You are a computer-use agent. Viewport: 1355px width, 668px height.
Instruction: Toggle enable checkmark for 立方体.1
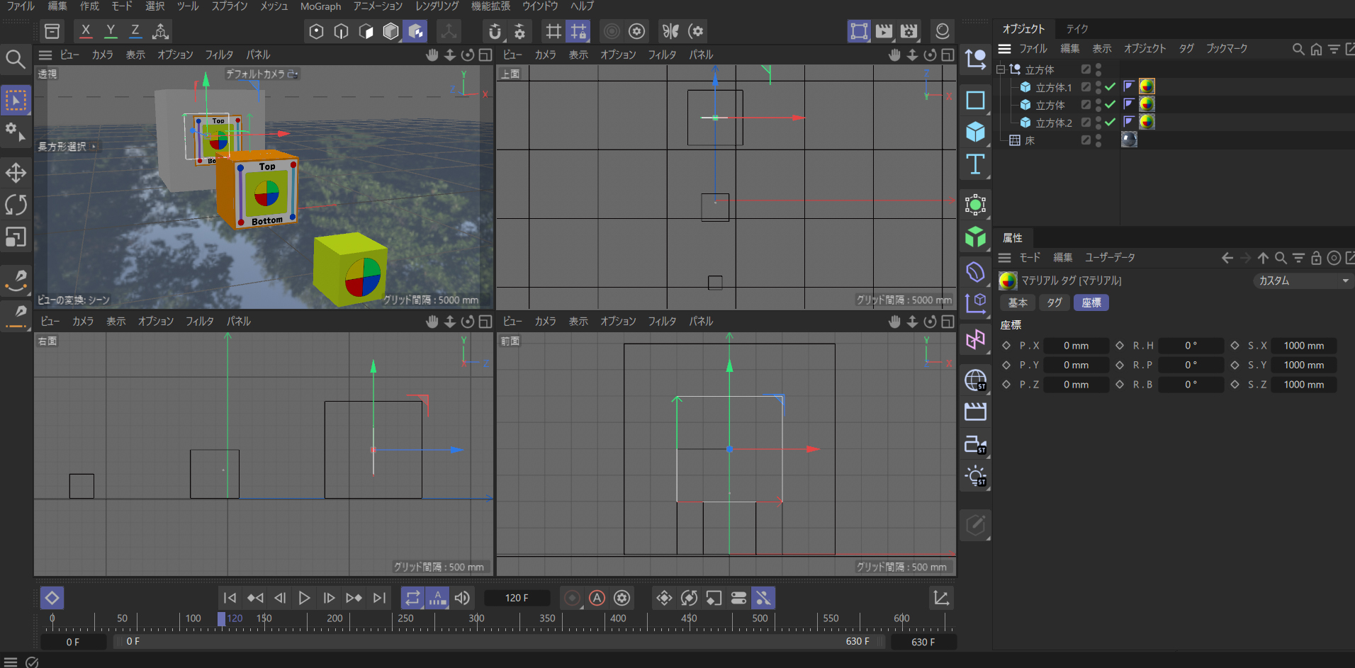pyautogui.click(x=1110, y=86)
